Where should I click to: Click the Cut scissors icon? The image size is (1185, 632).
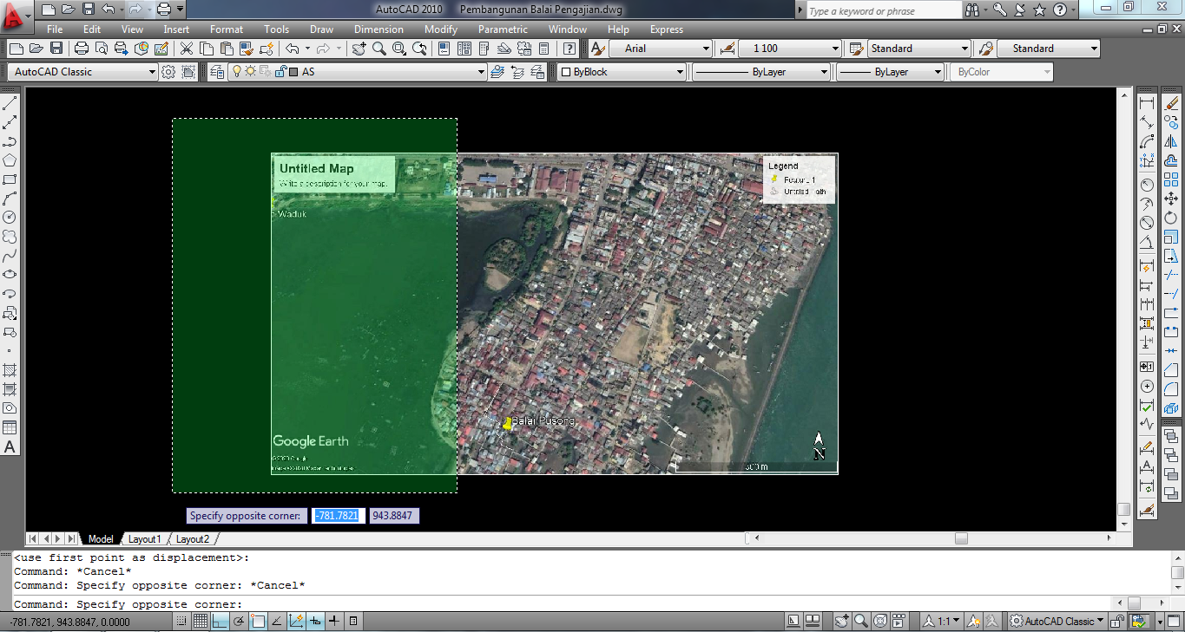[187, 49]
